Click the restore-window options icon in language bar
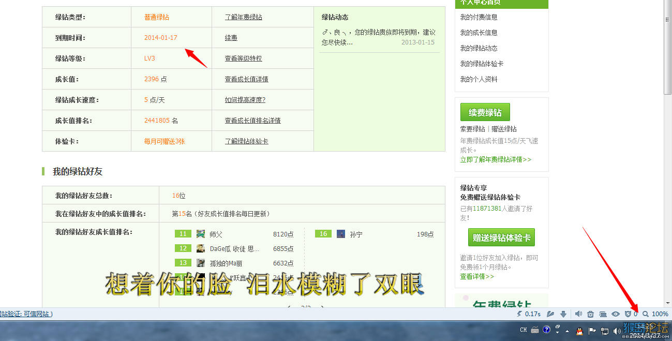The width and height of the screenshot is (672, 341). click(x=558, y=328)
